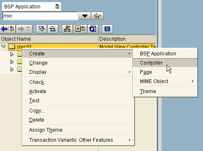
Task: Choose Change from context menu
Action: click(x=78, y=63)
